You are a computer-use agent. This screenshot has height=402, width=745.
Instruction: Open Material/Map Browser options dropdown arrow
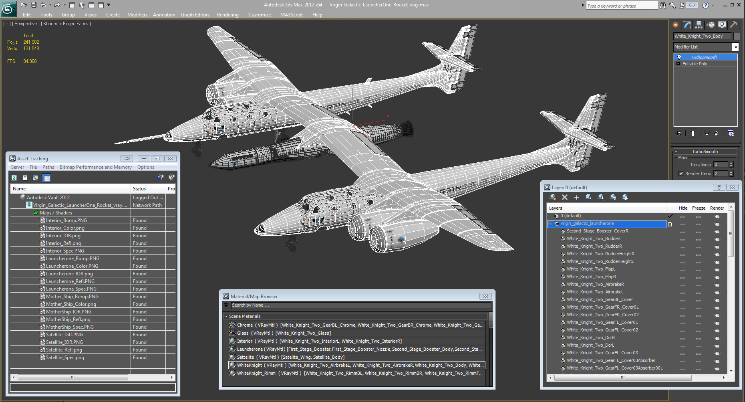[226, 305]
